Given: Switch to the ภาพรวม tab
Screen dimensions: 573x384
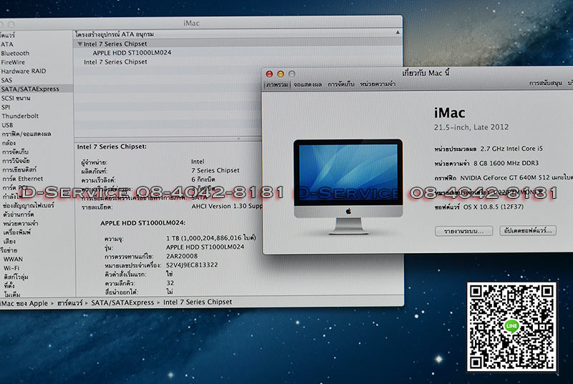Looking at the screenshot, I should pyautogui.click(x=277, y=84).
